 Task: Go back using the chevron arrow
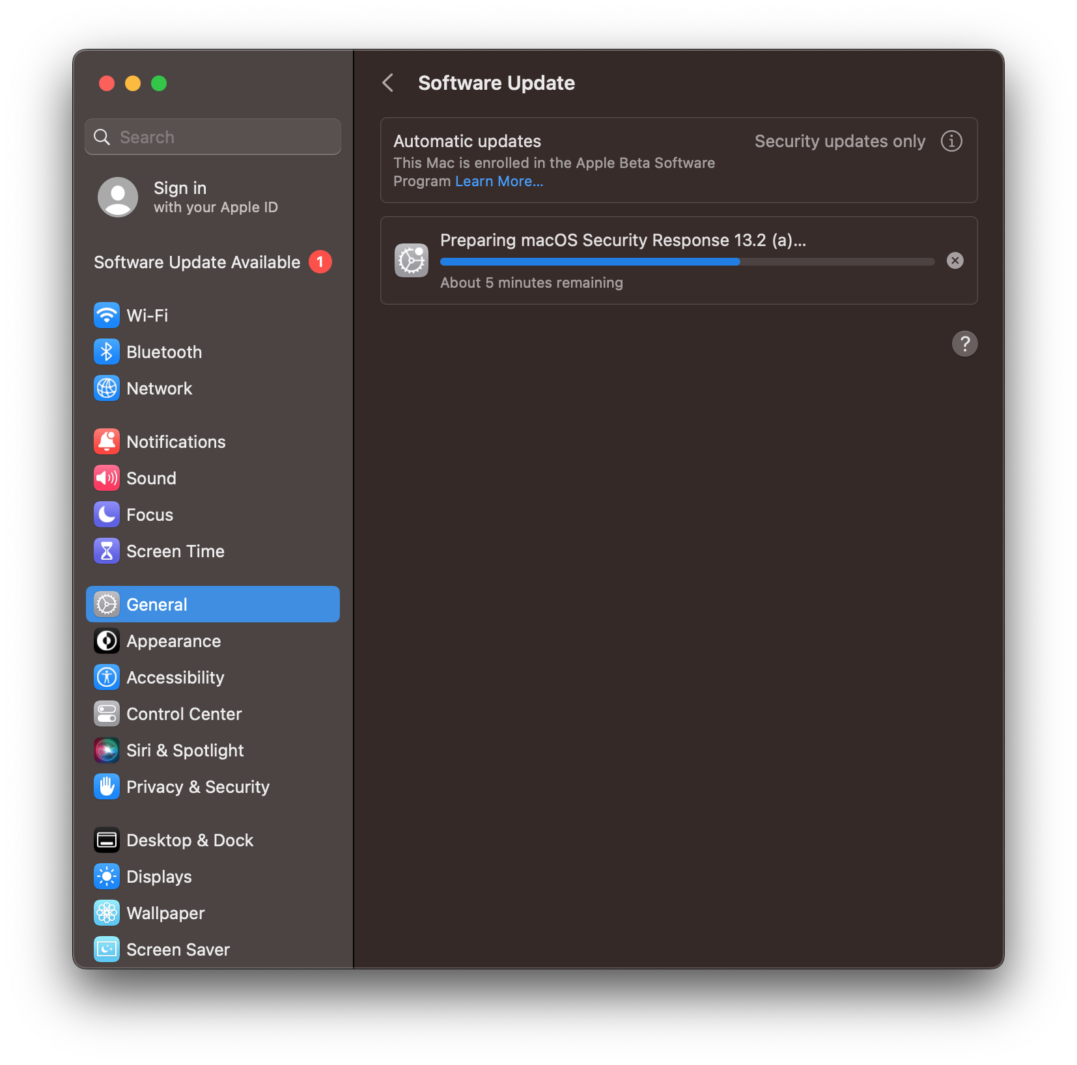(388, 83)
